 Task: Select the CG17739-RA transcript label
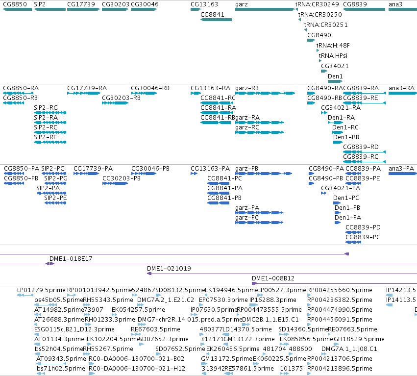[x=87, y=88]
